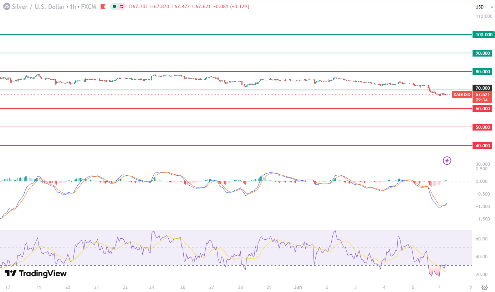Click the low value L67.472
Image resolution: width=495 pixels, height=292 pixels.
(180, 6)
